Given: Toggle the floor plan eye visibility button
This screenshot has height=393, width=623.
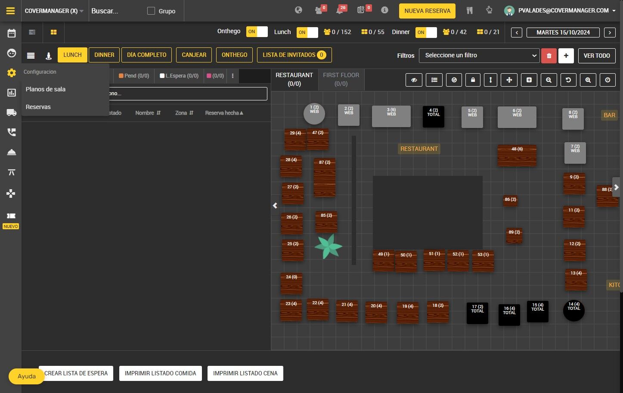Looking at the screenshot, I should 414,80.
